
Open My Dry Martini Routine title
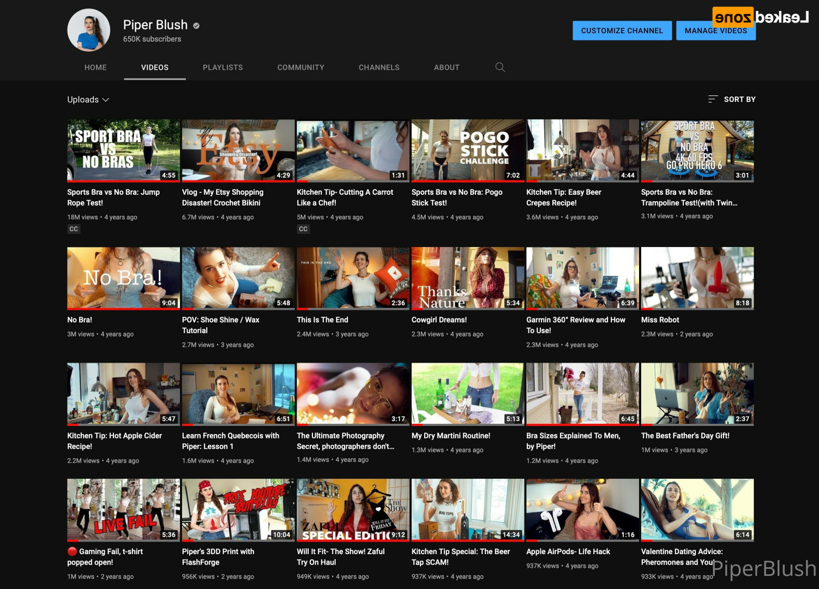click(x=451, y=435)
